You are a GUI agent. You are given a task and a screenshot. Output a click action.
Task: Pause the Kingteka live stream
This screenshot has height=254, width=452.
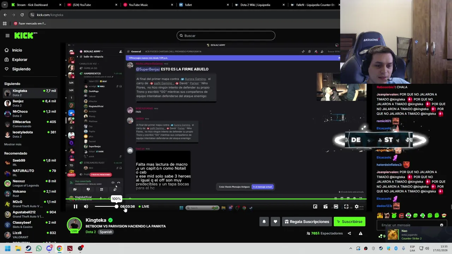coord(75,206)
